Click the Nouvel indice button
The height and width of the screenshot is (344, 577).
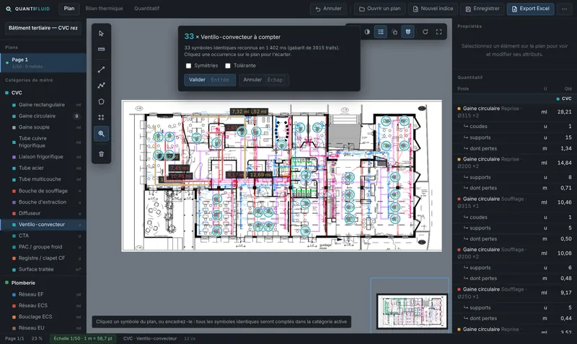(x=433, y=9)
